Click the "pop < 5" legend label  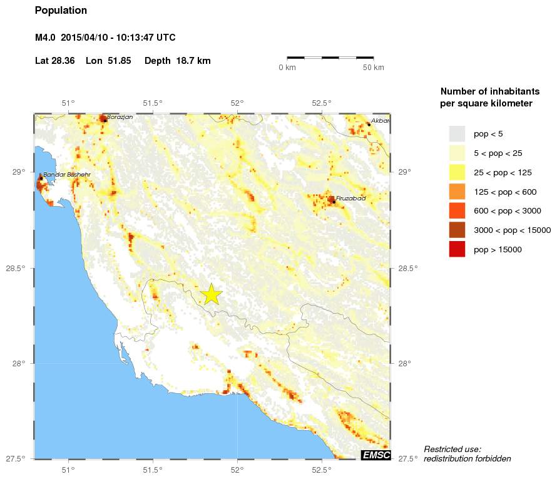click(488, 134)
